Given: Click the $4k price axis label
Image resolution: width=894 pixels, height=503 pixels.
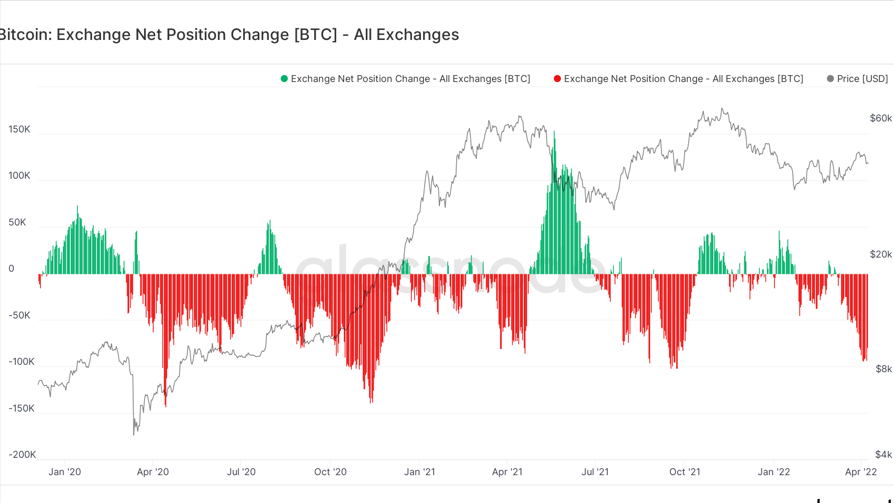Looking at the screenshot, I should coord(883,455).
